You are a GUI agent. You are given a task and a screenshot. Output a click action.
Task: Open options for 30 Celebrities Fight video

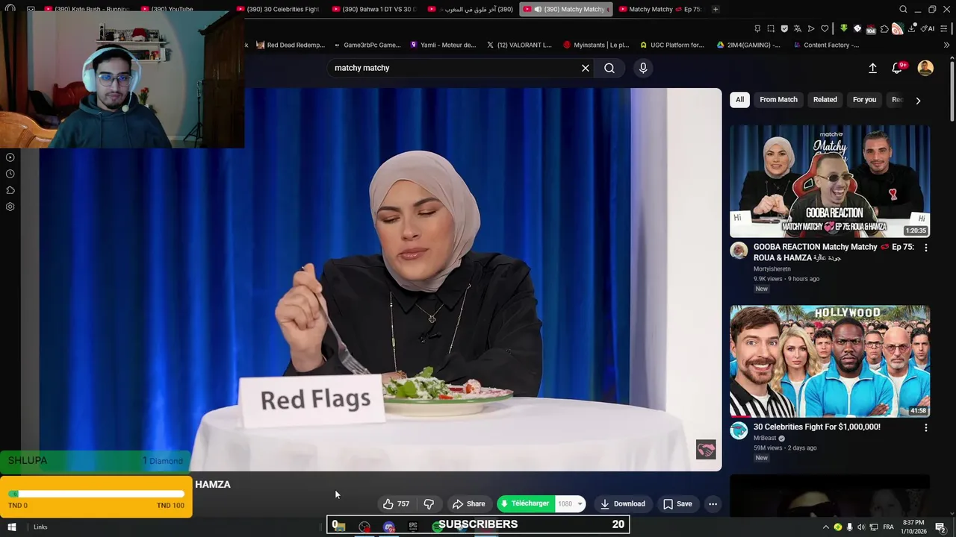tap(926, 428)
